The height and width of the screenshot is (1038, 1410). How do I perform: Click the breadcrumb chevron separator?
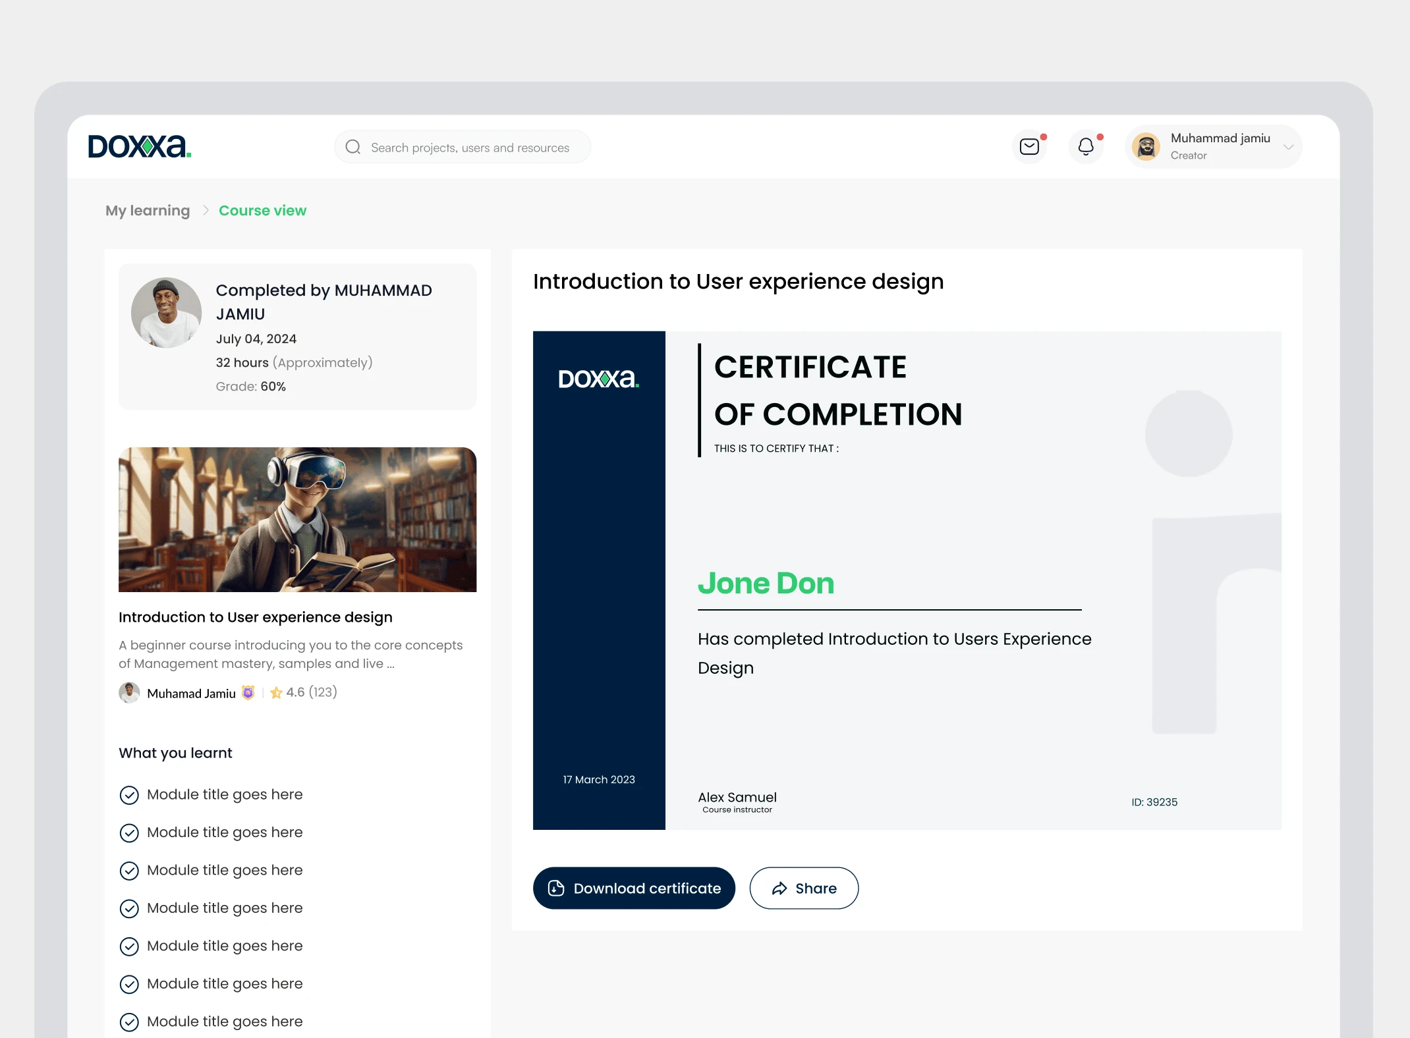click(206, 210)
